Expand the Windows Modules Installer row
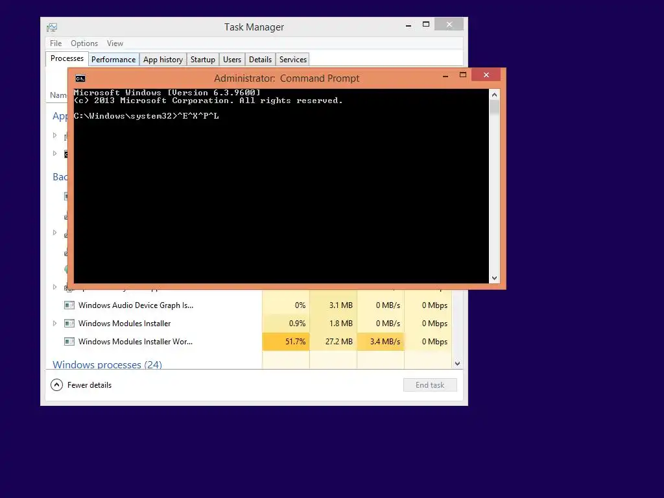Screen dimensions: 664x498 (x=54, y=323)
